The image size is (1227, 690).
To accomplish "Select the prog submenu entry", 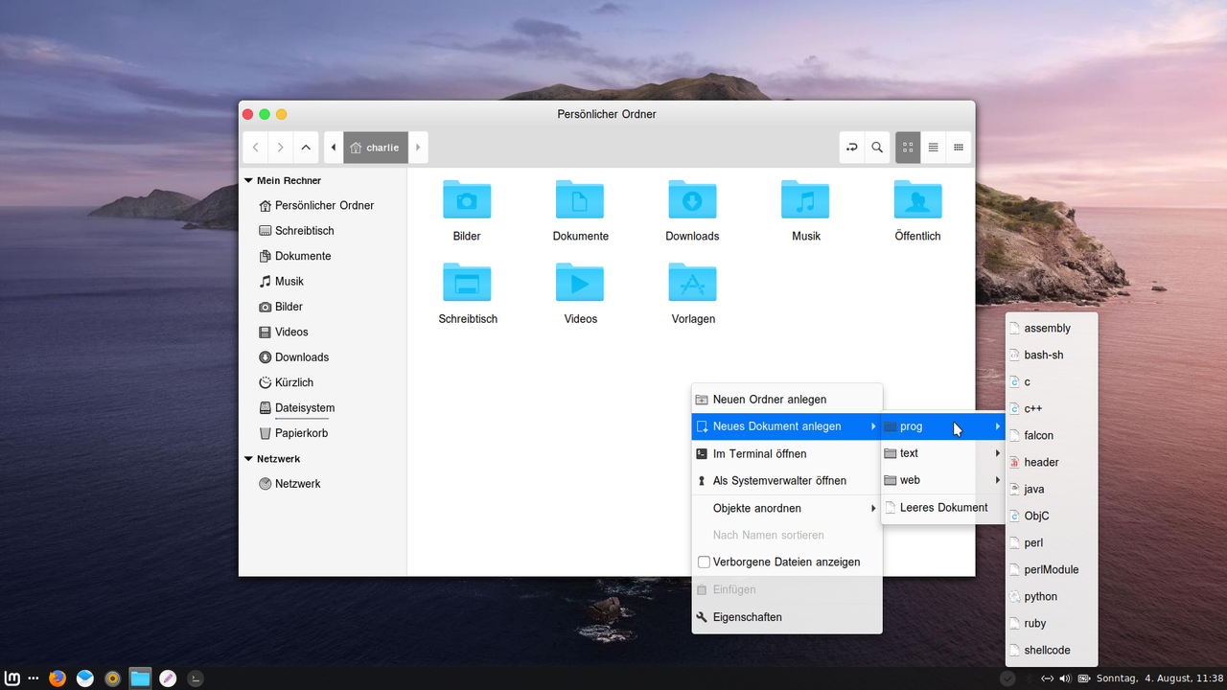I will [x=943, y=426].
